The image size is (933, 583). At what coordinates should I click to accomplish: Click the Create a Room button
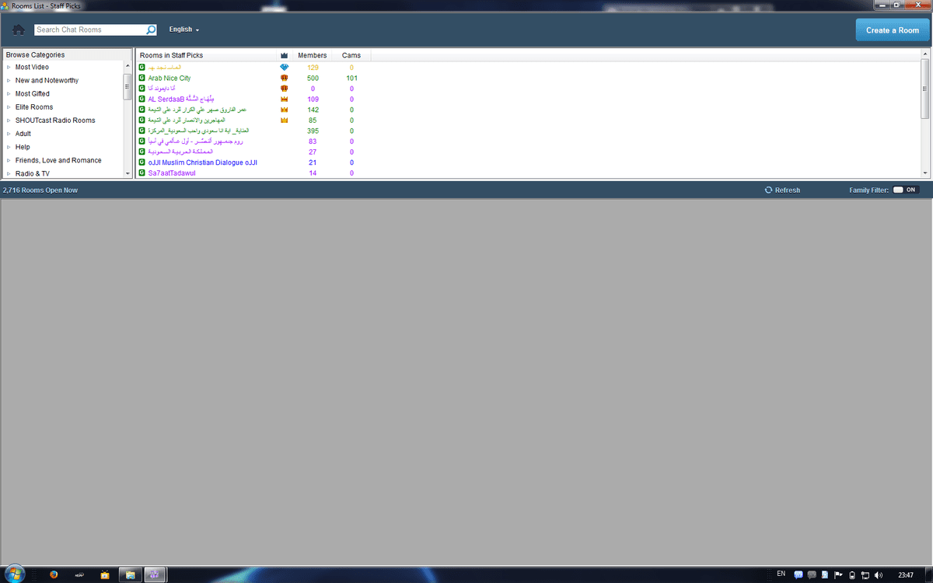[x=892, y=30]
